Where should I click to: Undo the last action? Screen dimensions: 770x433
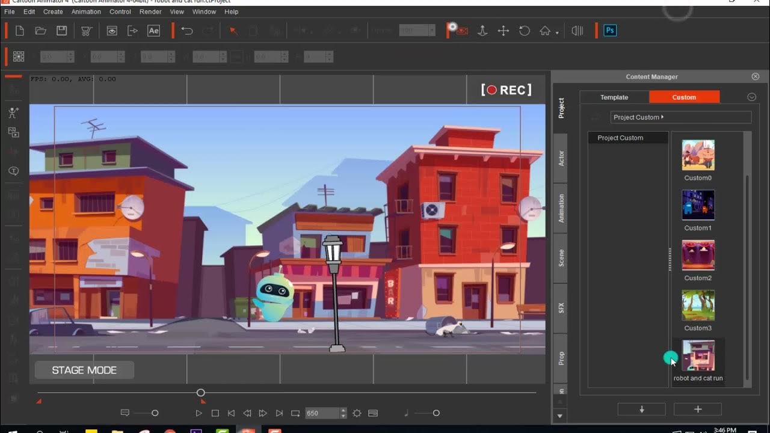click(x=186, y=30)
